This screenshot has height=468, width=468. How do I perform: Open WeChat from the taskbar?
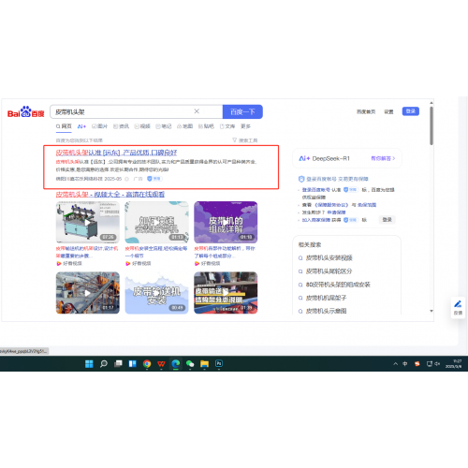(190, 364)
